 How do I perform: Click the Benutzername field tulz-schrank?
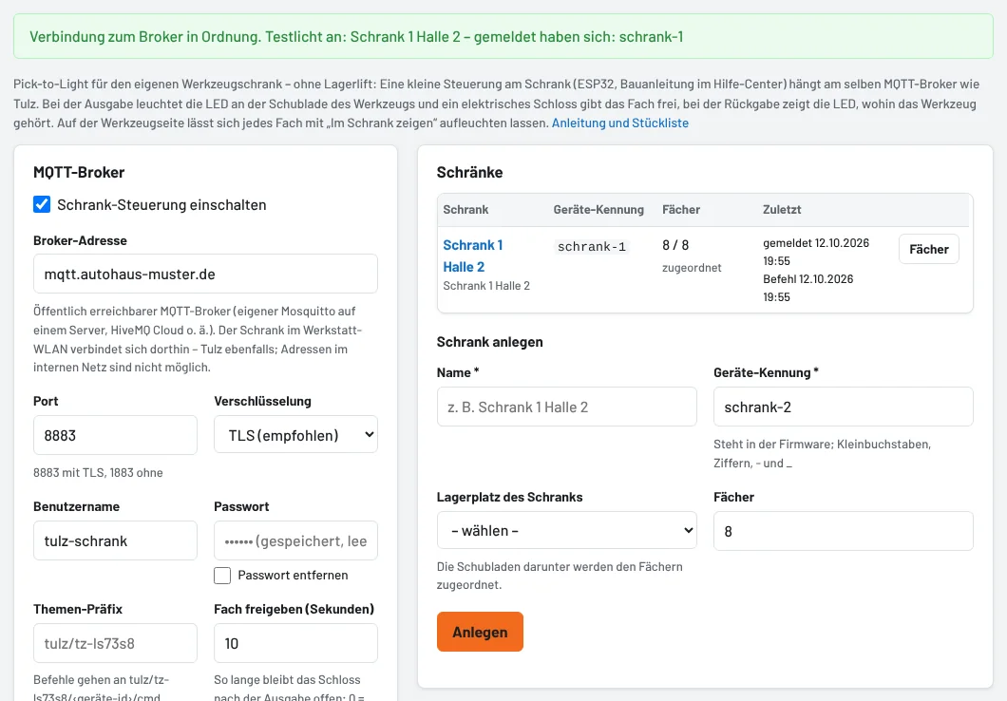(115, 540)
